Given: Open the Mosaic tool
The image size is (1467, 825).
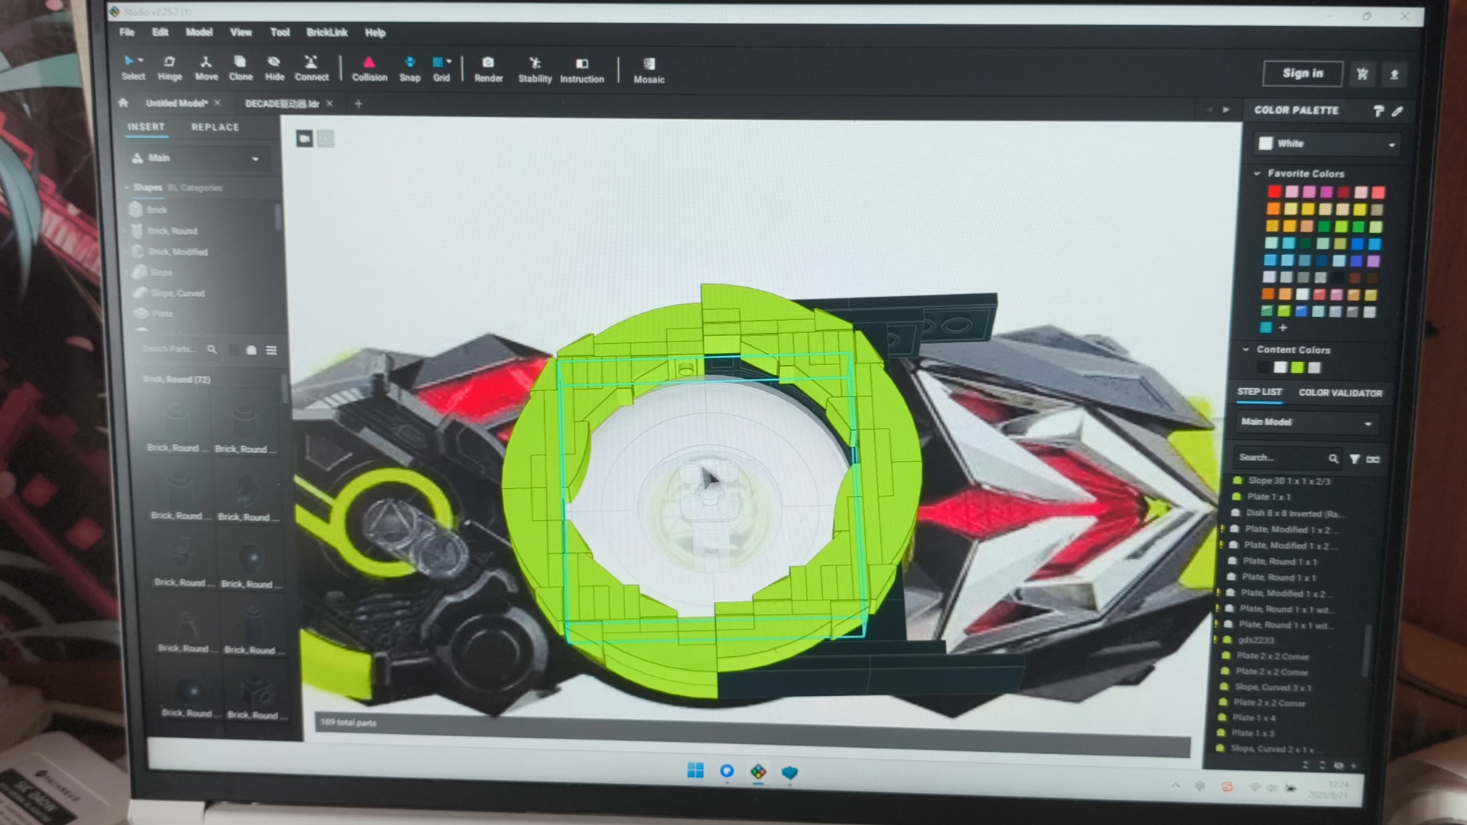Looking at the screenshot, I should [x=649, y=70].
